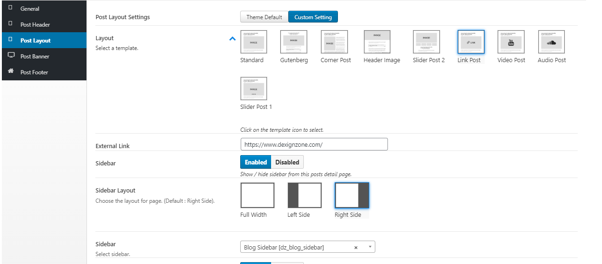Select the Slider Post 1 template icon

[253, 89]
